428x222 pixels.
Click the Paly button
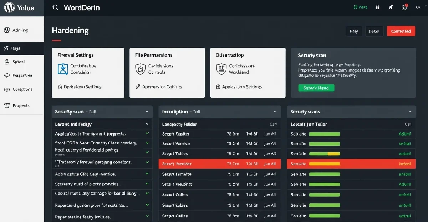click(354, 31)
